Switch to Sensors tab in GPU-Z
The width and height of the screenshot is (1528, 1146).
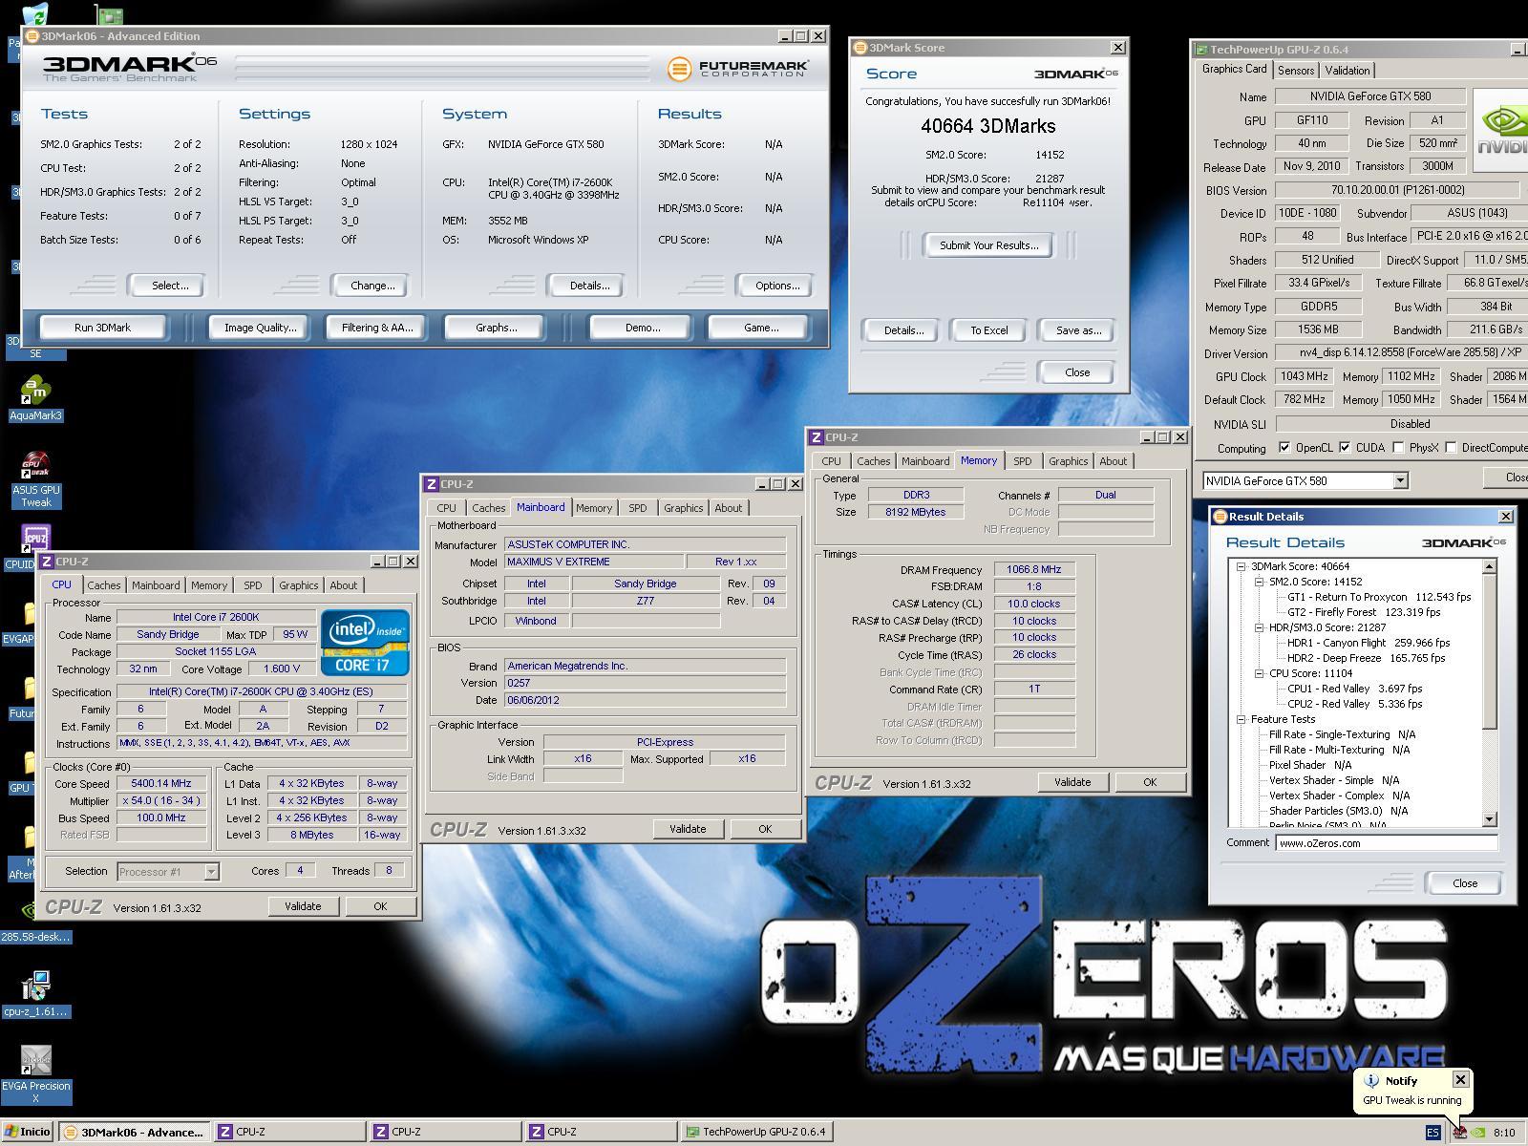[1296, 71]
